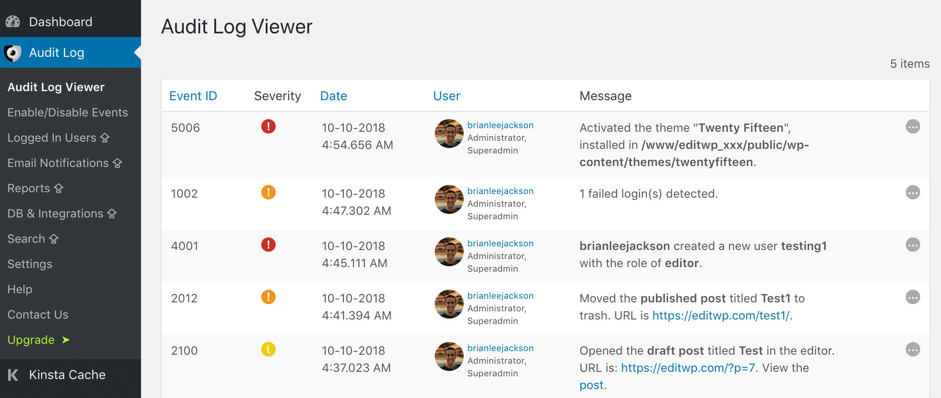Click the Kinsta Cache K icon
This screenshot has height=398, width=941.
pyautogui.click(x=13, y=375)
